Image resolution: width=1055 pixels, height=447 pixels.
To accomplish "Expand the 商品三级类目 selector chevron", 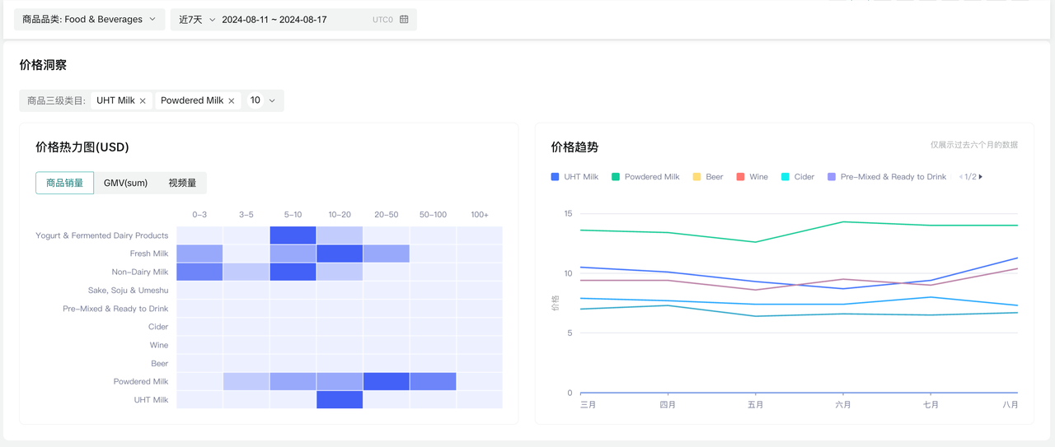I will [x=272, y=100].
